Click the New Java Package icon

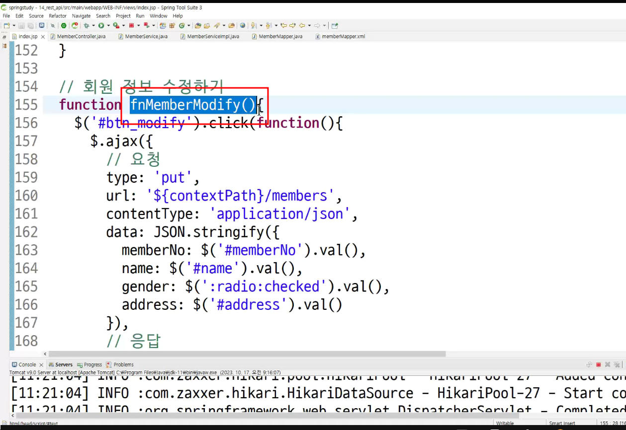point(172,25)
